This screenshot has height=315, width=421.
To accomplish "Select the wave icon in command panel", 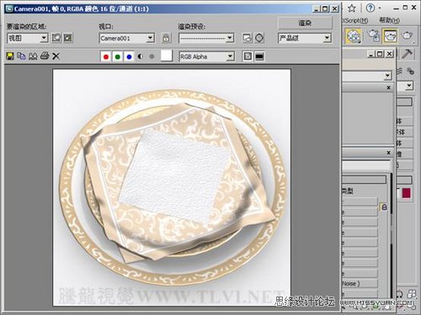I will (399, 71).
